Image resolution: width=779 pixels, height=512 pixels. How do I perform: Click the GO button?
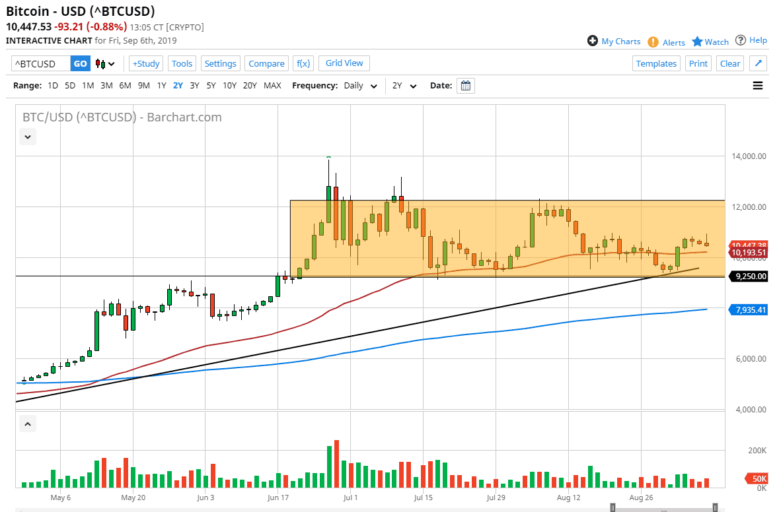(x=81, y=63)
